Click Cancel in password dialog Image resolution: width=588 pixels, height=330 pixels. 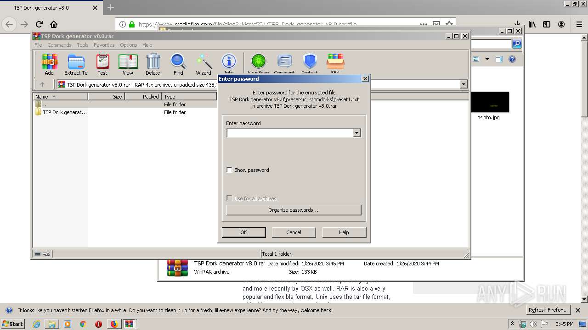[294, 232]
